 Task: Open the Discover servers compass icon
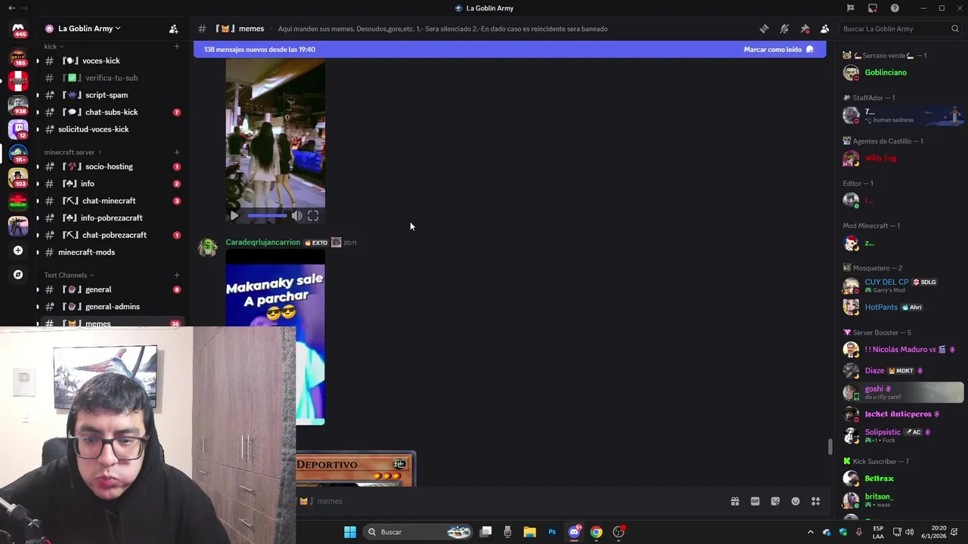18,274
